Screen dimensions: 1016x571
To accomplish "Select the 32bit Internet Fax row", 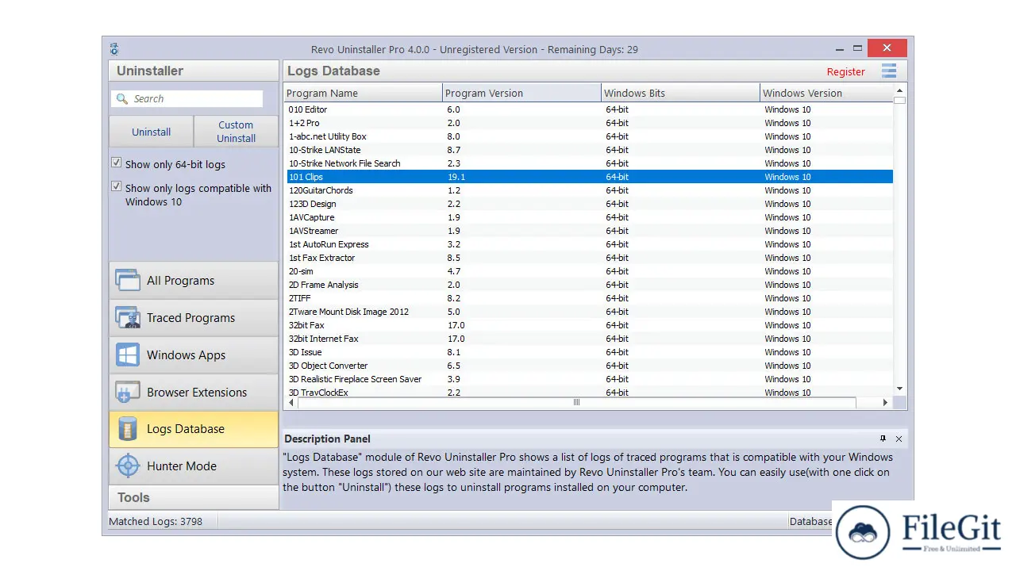I will click(x=589, y=339).
